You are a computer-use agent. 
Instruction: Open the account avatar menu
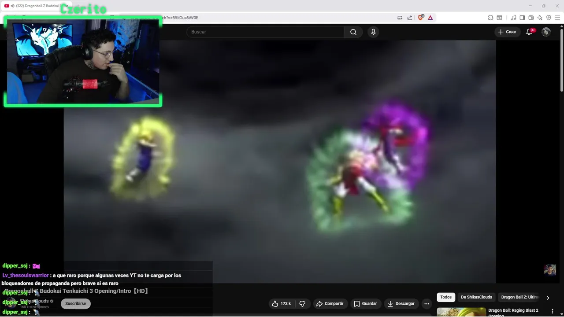(546, 32)
